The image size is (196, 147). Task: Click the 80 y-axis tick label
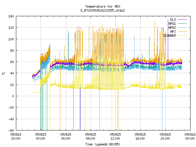click(x=12, y=51)
